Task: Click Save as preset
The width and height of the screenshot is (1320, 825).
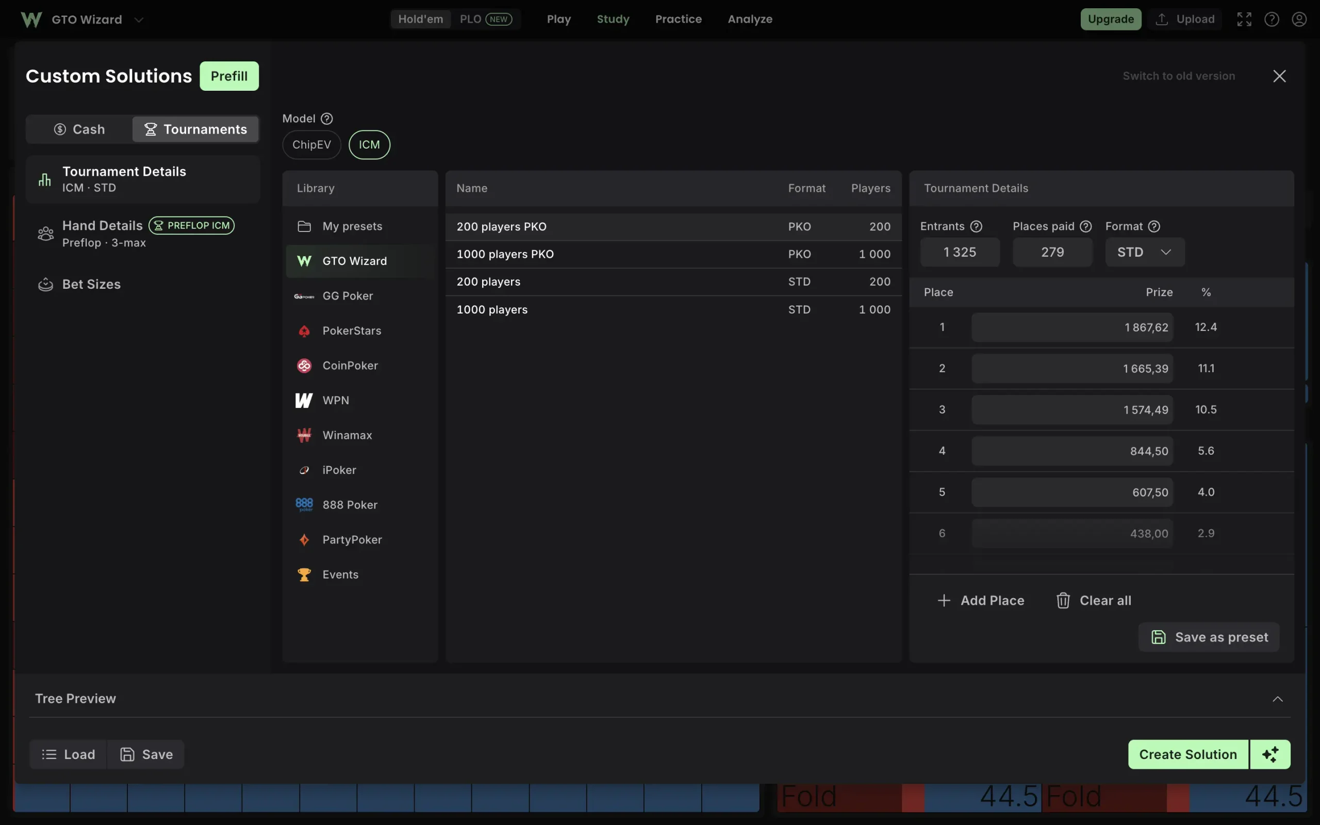Action: click(1209, 637)
